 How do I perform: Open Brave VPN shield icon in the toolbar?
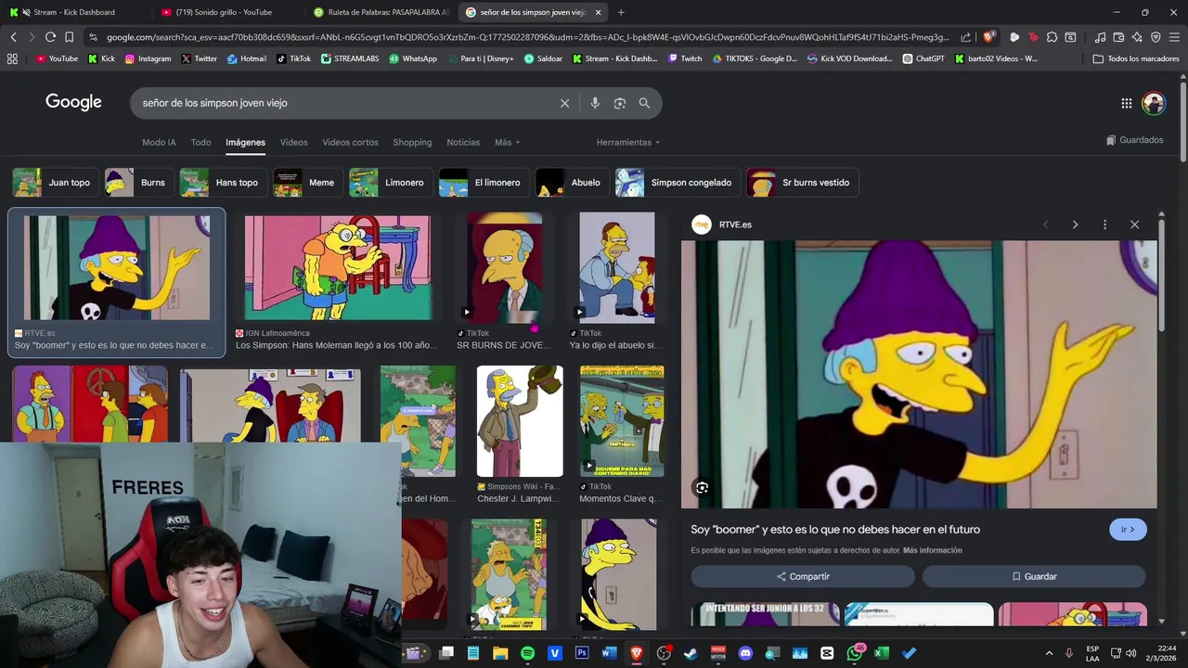pos(1156,37)
